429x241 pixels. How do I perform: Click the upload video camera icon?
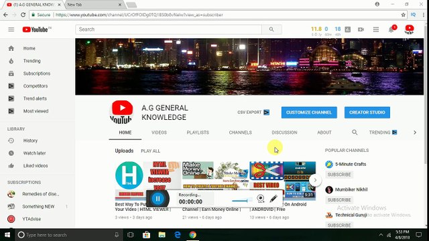pyautogui.click(x=361, y=29)
